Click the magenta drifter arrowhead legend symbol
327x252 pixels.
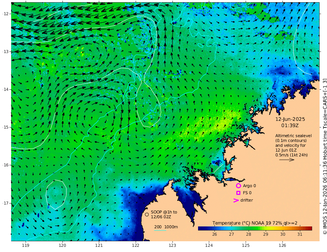236,200
